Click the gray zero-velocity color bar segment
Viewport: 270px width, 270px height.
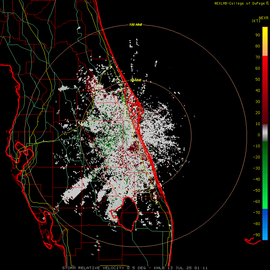[x=265, y=133]
